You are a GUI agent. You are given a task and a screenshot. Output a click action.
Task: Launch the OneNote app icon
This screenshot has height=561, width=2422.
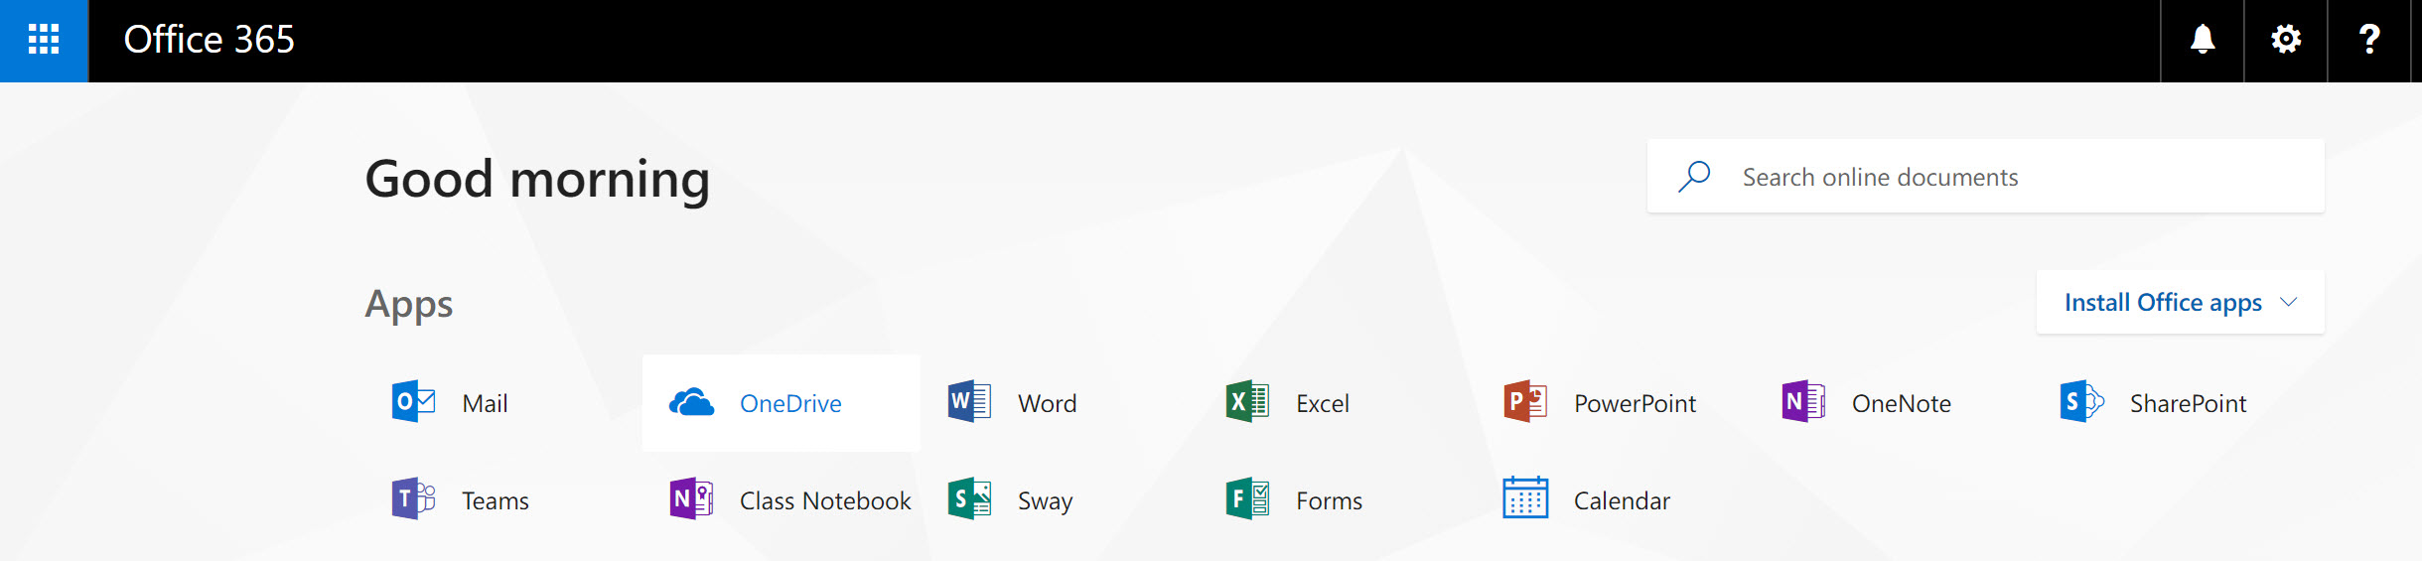point(1803,402)
